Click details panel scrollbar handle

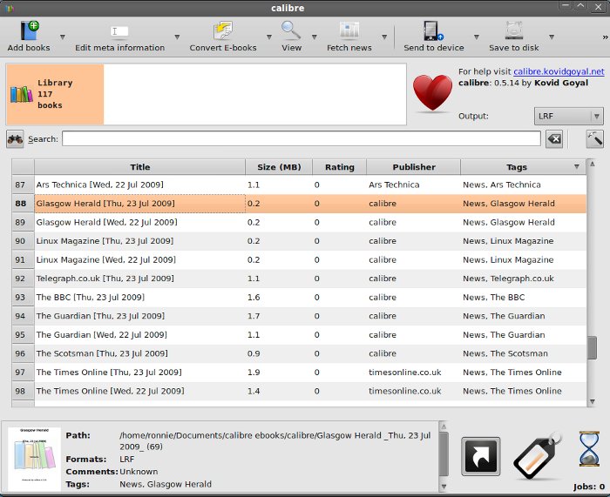click(x=444, y=453)
